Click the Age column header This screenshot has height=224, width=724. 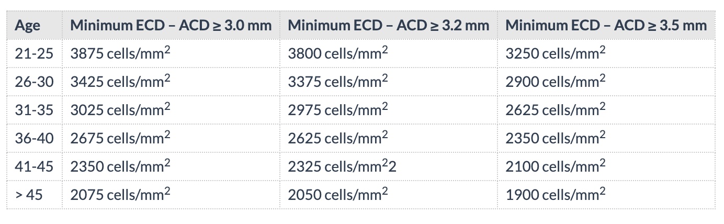27,25
